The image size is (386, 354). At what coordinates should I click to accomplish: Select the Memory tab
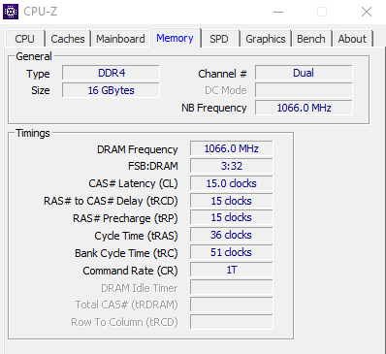click(x=176, y=38)
